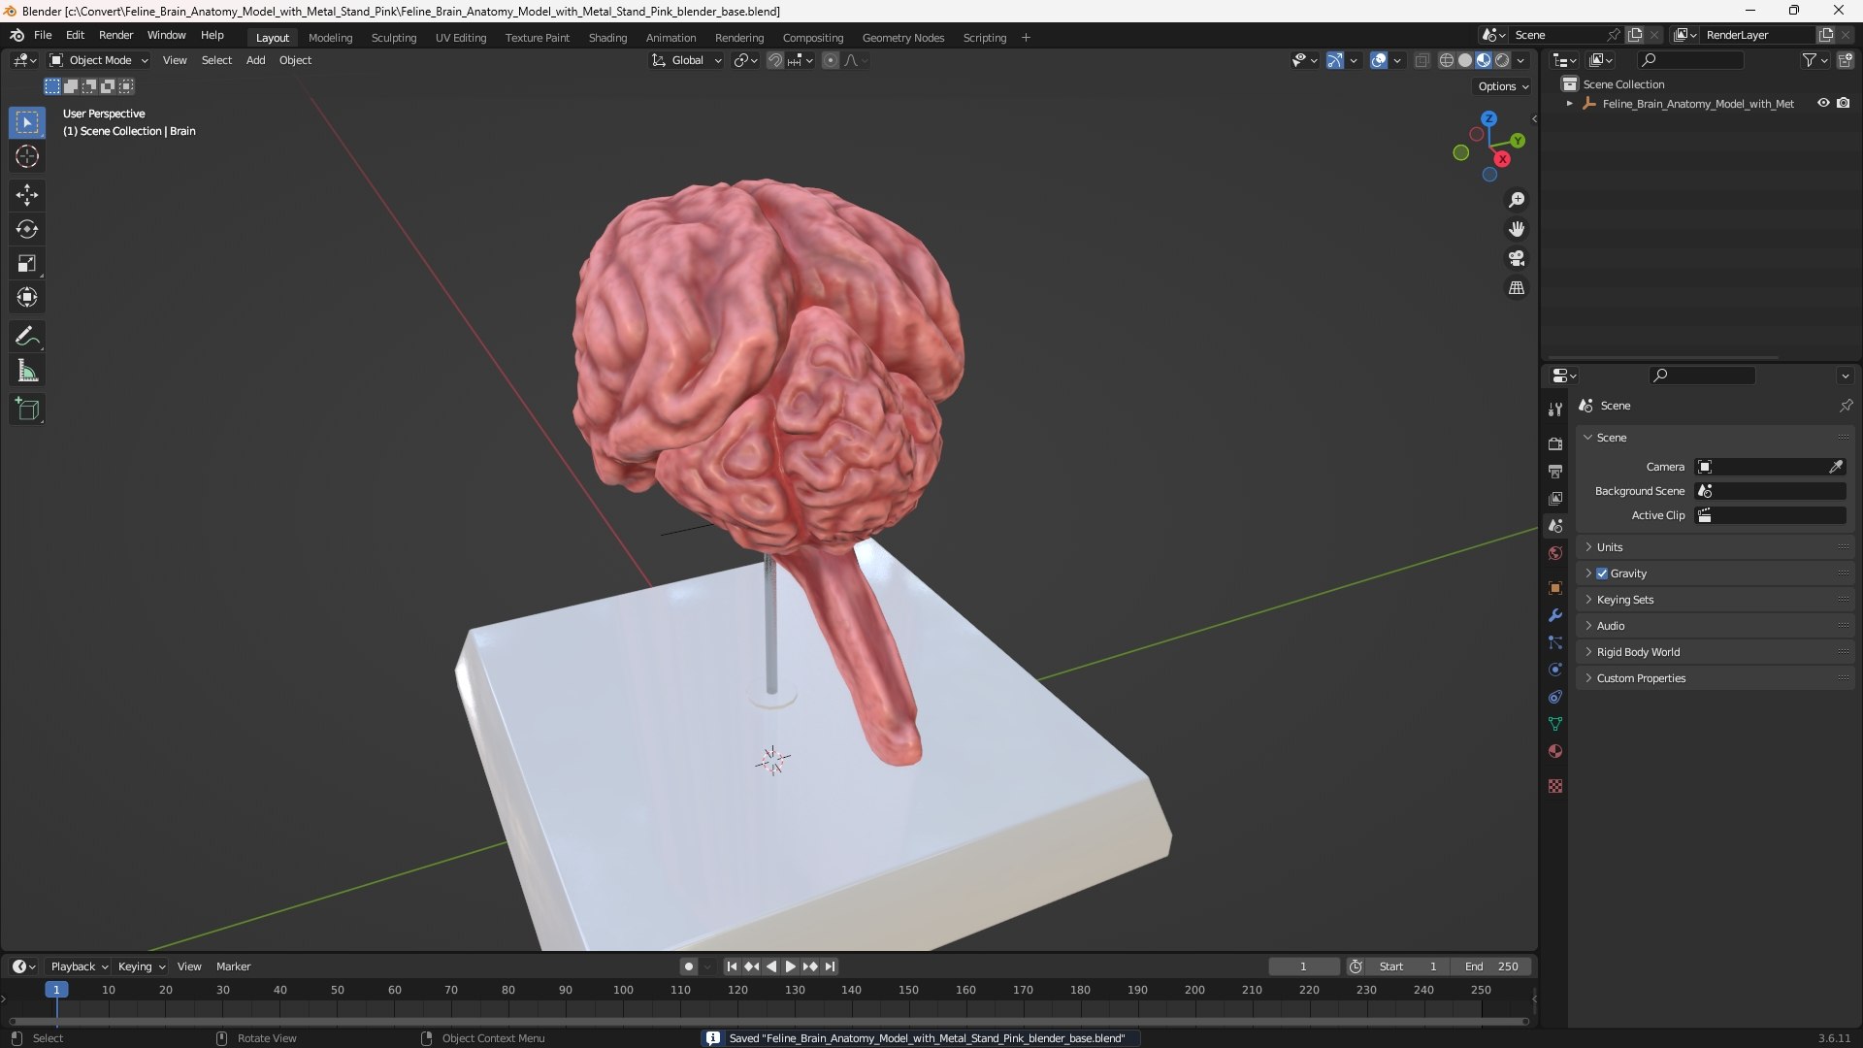
Task: Open the Material properties tab
Action: click(1555, 751)
